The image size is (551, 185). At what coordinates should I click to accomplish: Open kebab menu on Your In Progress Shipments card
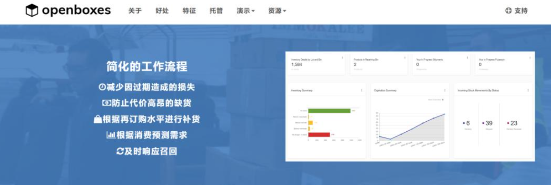[x=467, y=58]
